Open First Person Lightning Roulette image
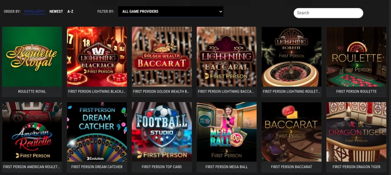The height and width of the screenshot is (175, 391). [x=292, y=56]
